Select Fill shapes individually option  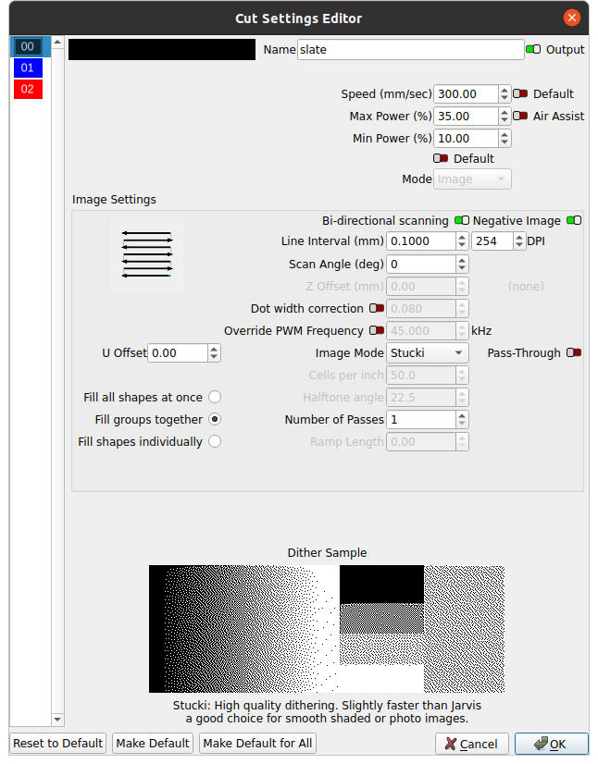215,441
